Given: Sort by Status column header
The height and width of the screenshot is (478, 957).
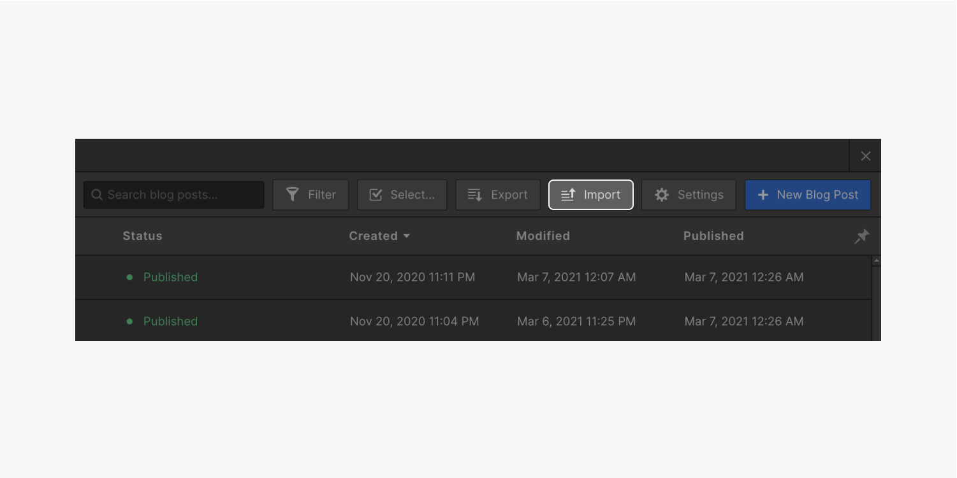Looking at the screenshot, I should pyautogui.click(x=142, y=236).
